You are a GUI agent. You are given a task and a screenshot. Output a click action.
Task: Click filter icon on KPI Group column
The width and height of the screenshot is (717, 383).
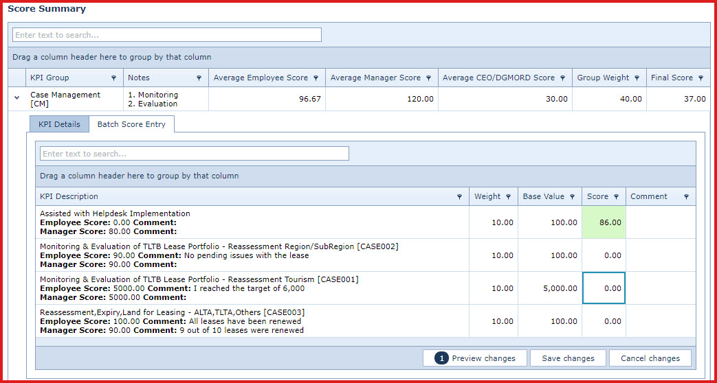coord(114,78)
